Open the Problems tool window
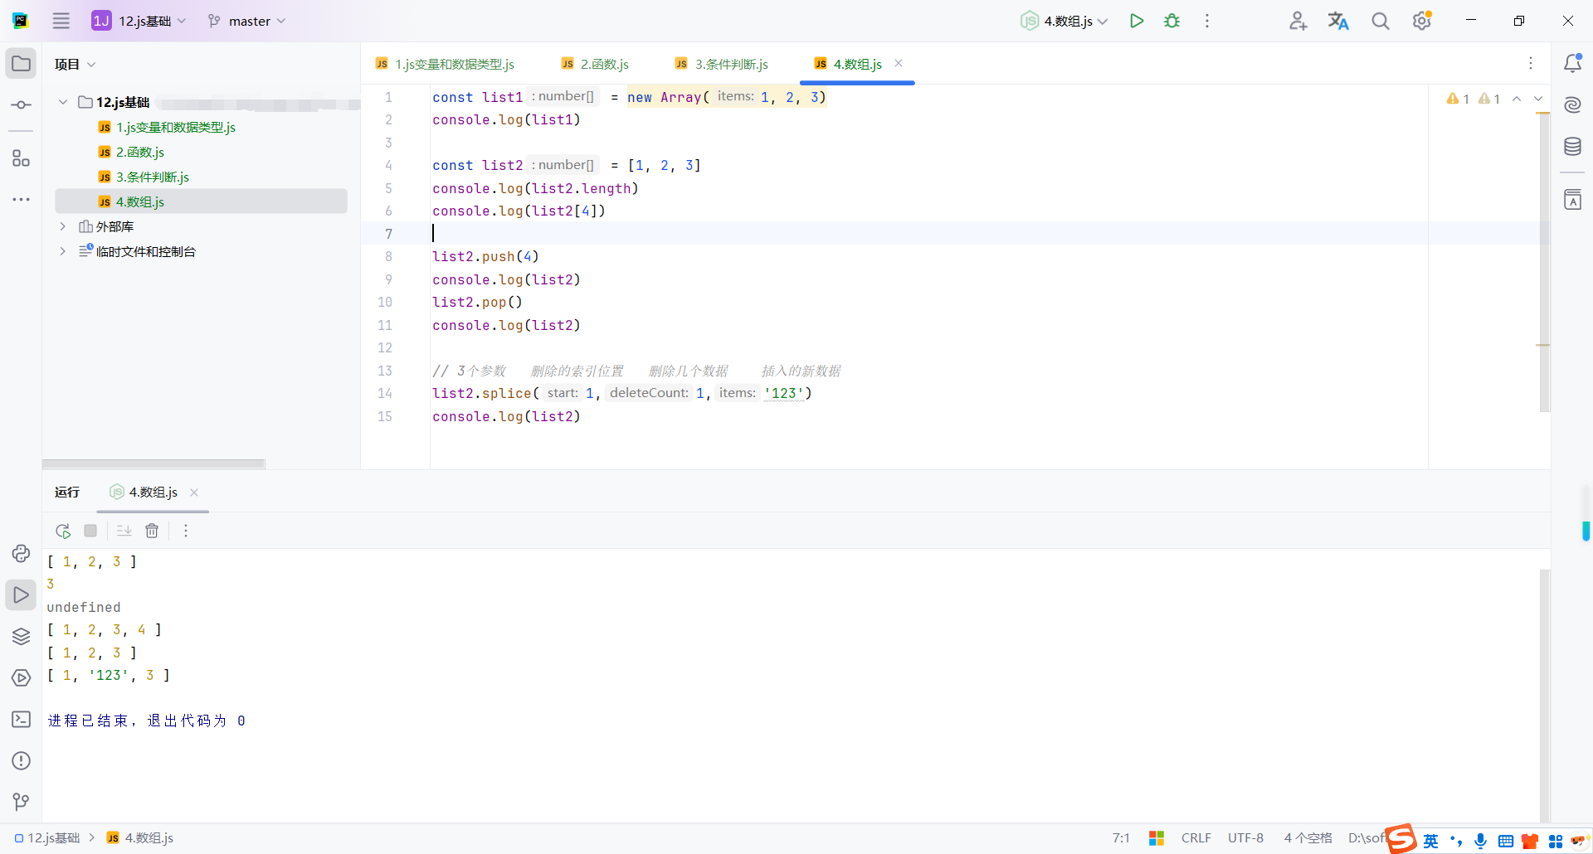The height and width of the screenshot is (854, 1593). 21,760
